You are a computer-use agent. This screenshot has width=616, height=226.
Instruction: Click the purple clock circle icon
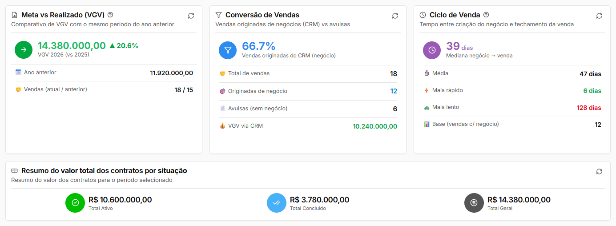tap(432, 50)
